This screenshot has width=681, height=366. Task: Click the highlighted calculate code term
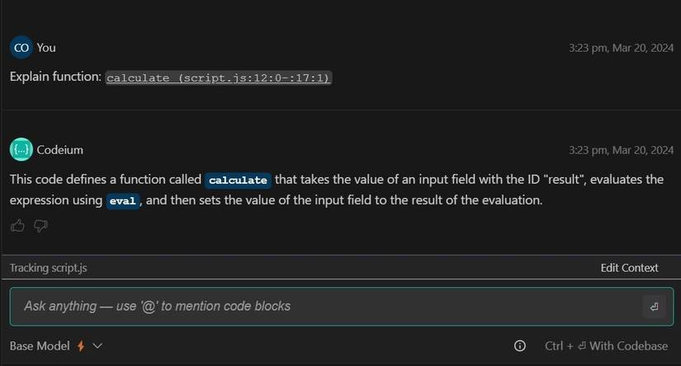(x=238, y=180)
